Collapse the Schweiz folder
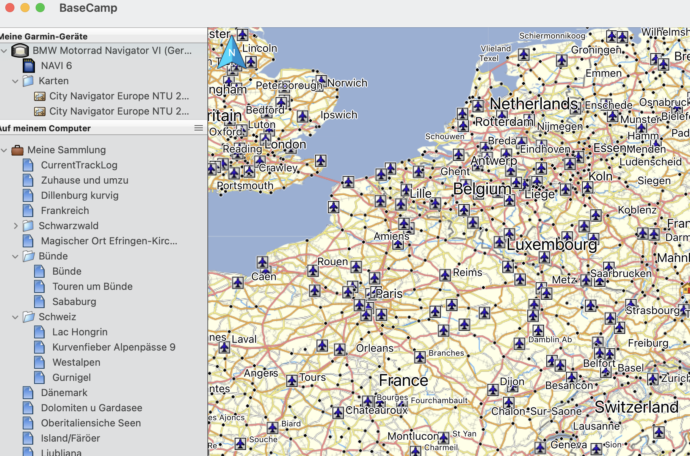 tap(15, 317)
